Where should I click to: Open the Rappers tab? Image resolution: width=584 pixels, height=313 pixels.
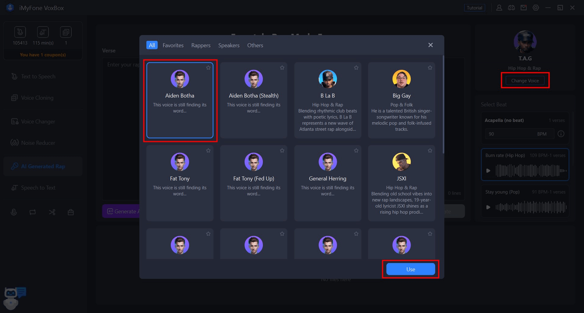pyautogui.click(x=201, y=45)
